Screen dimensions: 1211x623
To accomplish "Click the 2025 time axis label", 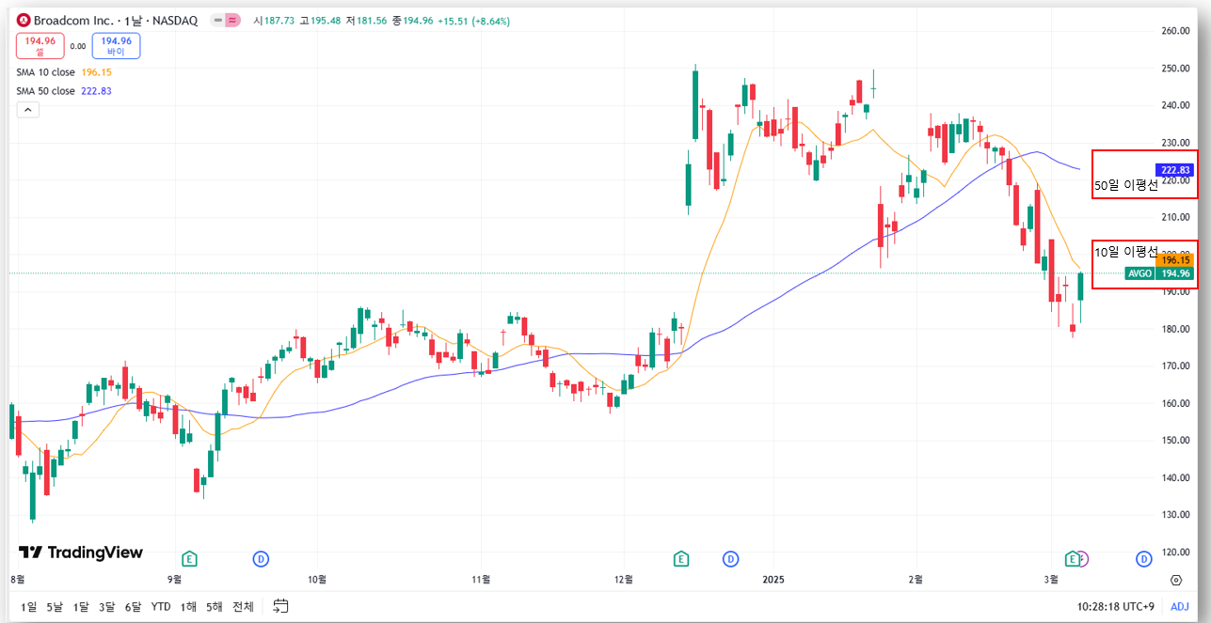I will coord(773,579).
